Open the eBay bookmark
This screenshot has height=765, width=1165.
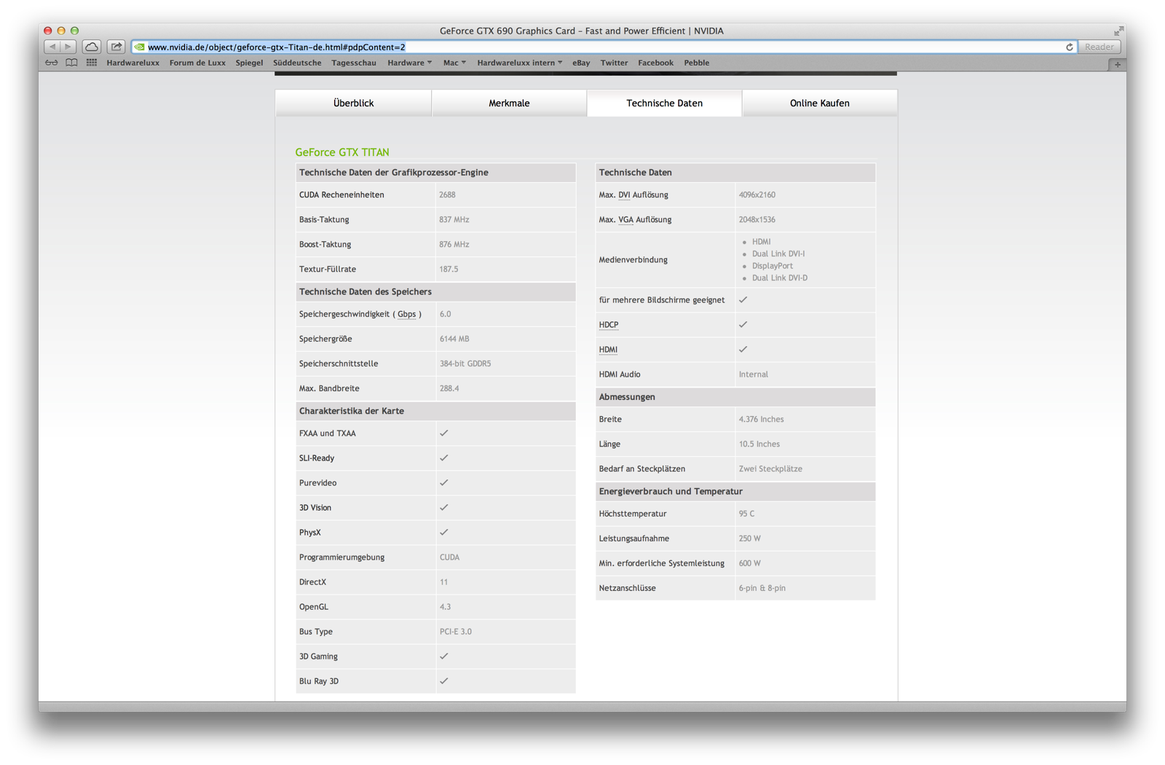point(581,63)
